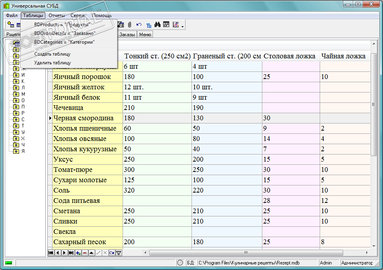Viewport: 383px width, 270px height.
Task: Click the "Столовая ложка" column header
Action: (289, 56)
